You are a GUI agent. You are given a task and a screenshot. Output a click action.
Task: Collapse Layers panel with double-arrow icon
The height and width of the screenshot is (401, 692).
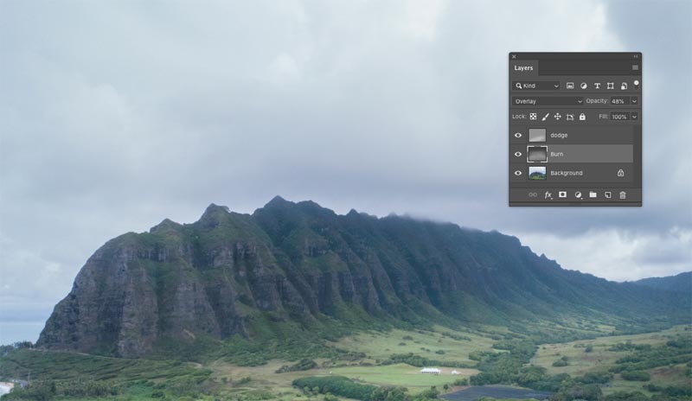[x=636, y=56]
